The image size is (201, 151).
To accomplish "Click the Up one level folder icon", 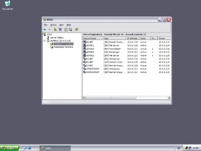I will point(55,30).
